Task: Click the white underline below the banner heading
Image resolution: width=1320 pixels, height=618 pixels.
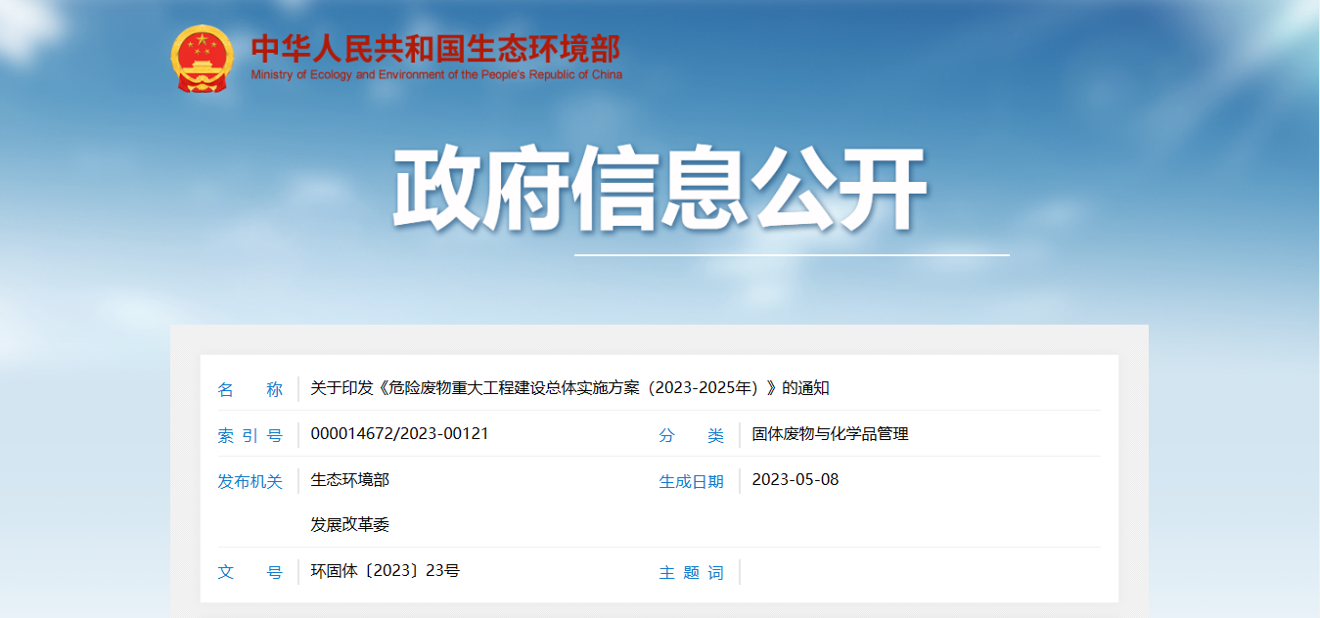Action: [x=791, y=255]
